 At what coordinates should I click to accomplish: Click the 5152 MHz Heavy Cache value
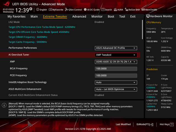pos(166,107)
